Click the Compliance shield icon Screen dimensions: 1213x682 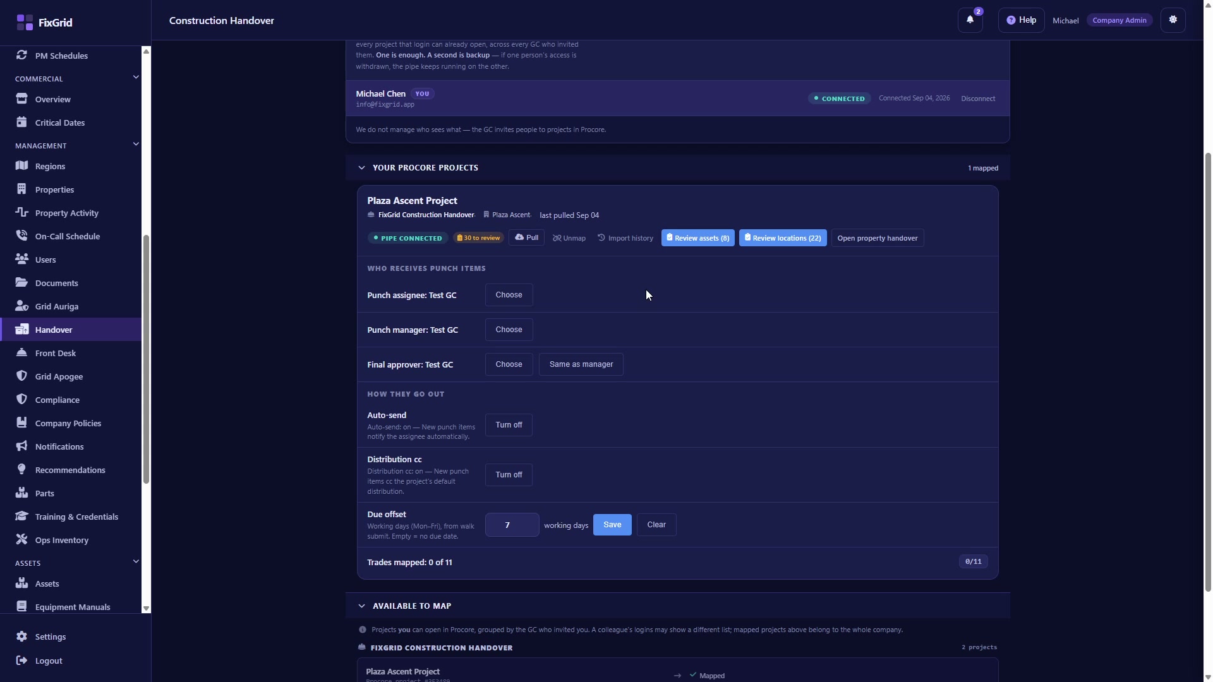tap(21, 399)
